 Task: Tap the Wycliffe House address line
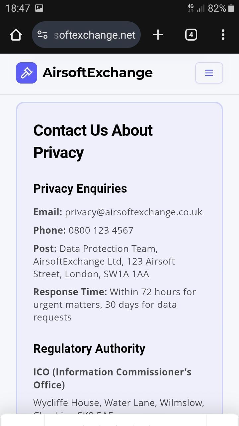point(119,403)
